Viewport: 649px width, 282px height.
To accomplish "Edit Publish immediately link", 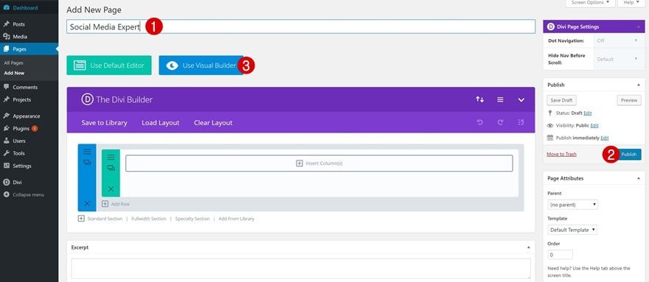I will coord(605,138).
